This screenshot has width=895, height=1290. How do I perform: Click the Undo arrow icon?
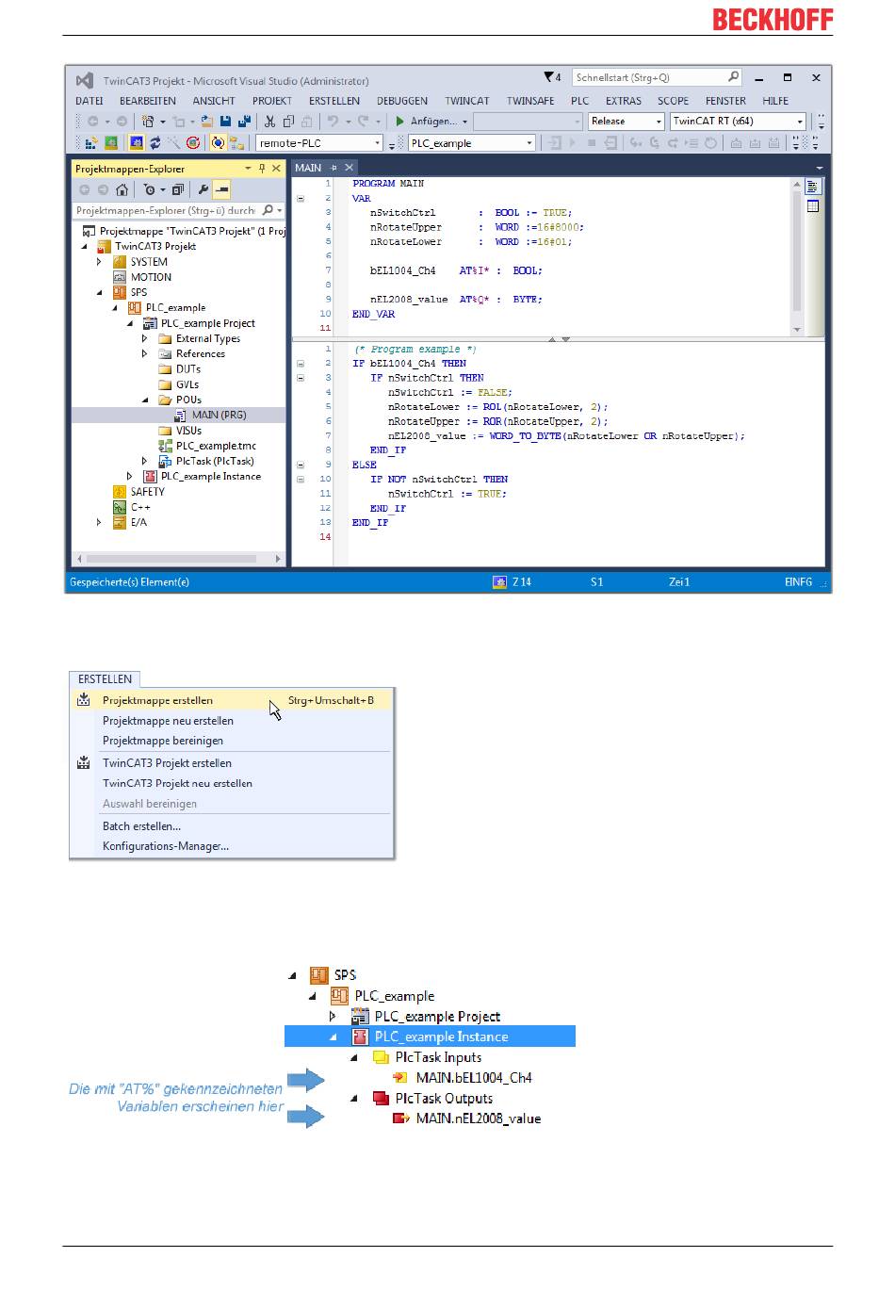[333, 122]
